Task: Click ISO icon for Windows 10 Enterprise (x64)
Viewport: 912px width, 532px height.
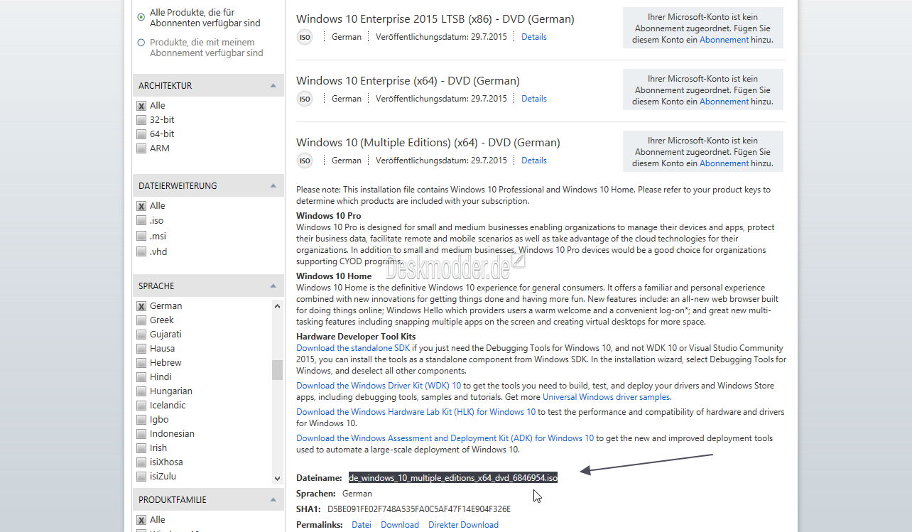Action: 305,99
